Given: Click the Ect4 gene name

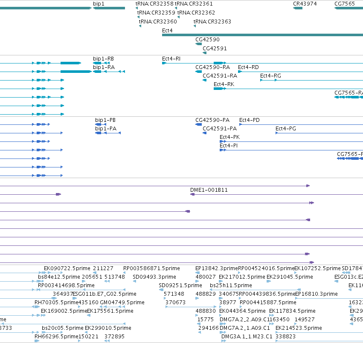Looking at the screenshot, I should point(167,31).
